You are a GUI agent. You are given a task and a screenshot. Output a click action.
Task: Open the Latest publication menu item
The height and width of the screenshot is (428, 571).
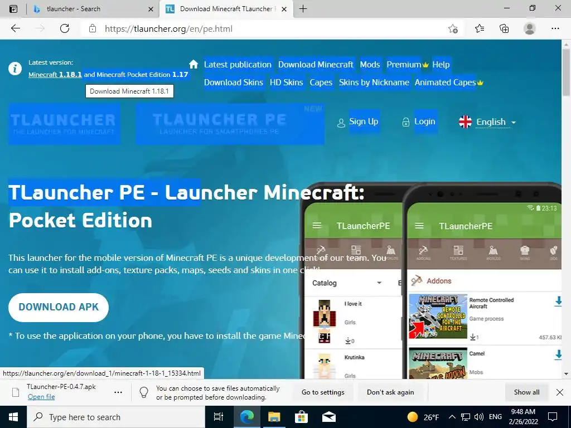click(x=238, y=65)
